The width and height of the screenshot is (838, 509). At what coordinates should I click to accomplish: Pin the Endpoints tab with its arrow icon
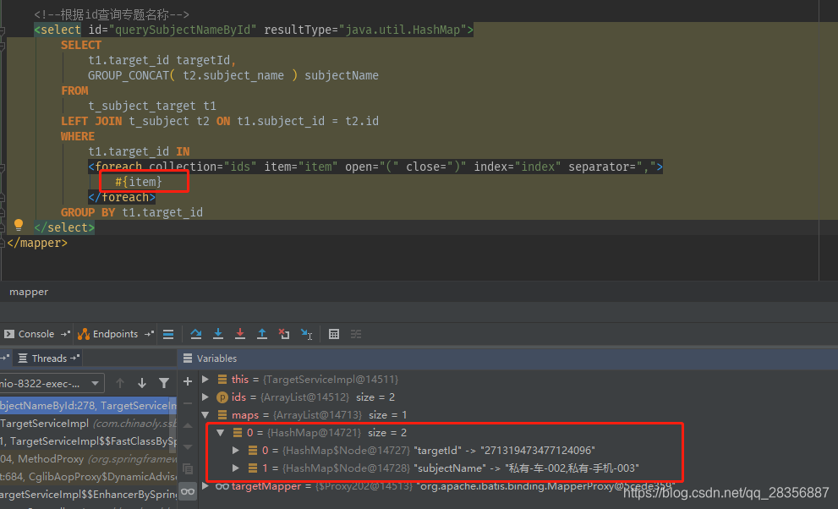click(149, 334)
